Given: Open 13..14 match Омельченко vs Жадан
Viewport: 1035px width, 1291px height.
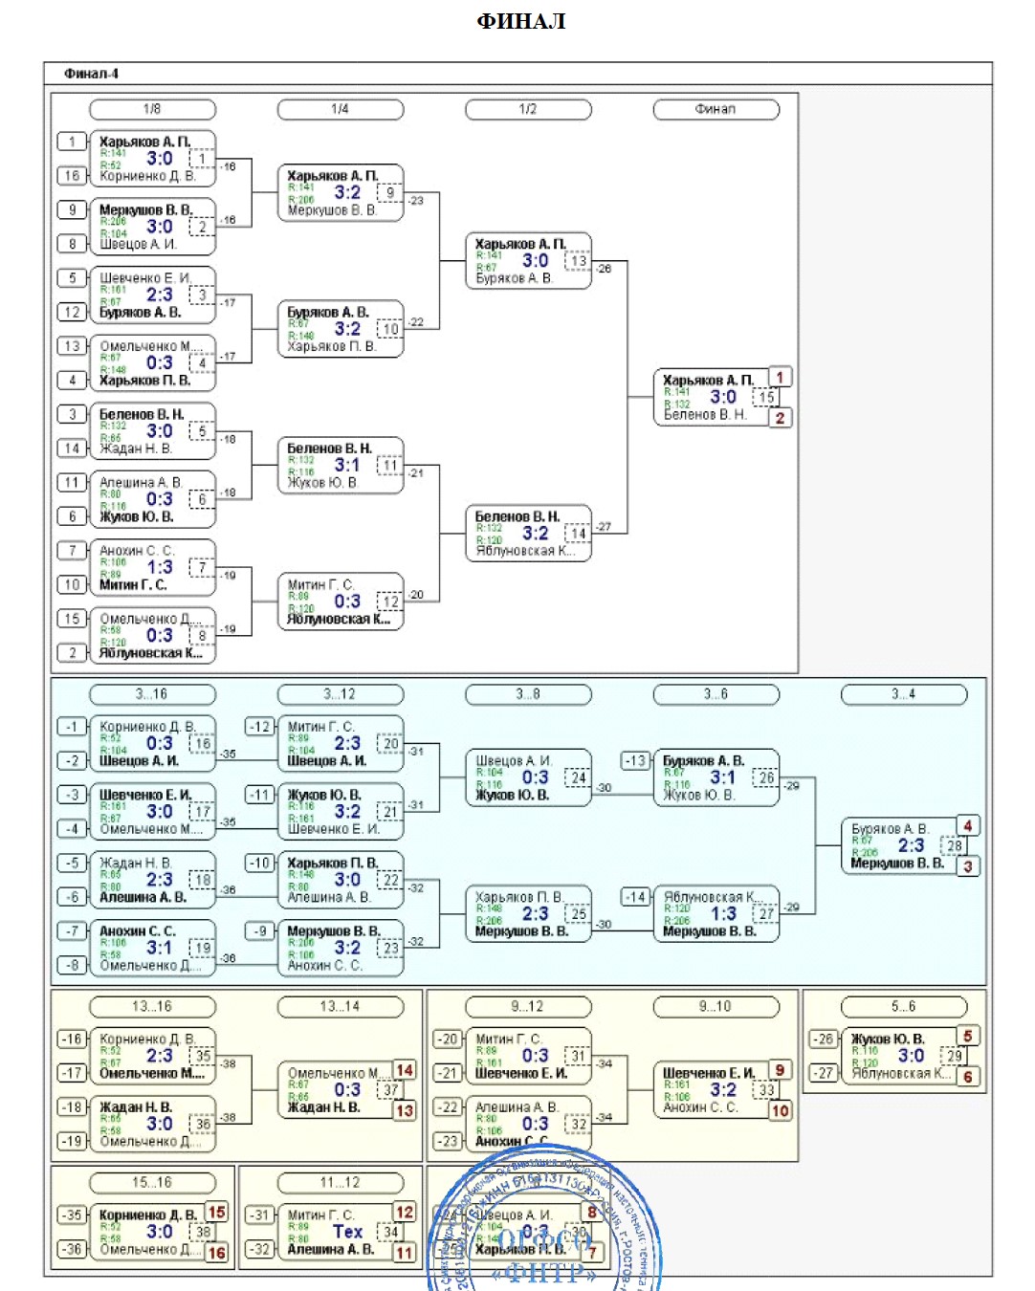Looking at the screenshot, I should (x=341, y=1090).
